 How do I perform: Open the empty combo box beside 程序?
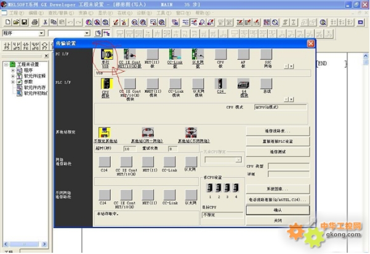pos(87,33)
